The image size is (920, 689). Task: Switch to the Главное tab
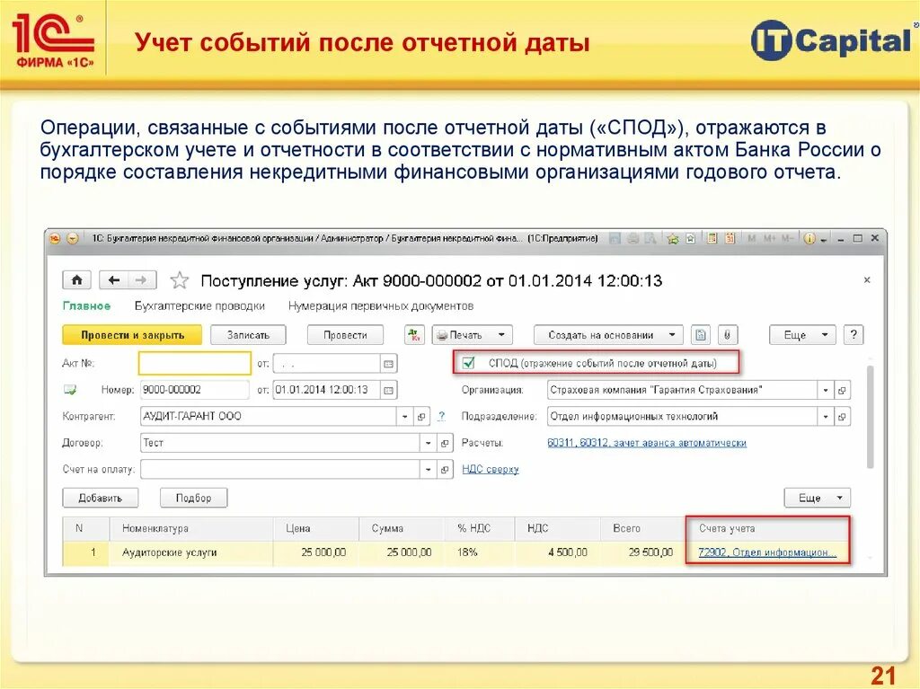(x=86, y=306)
